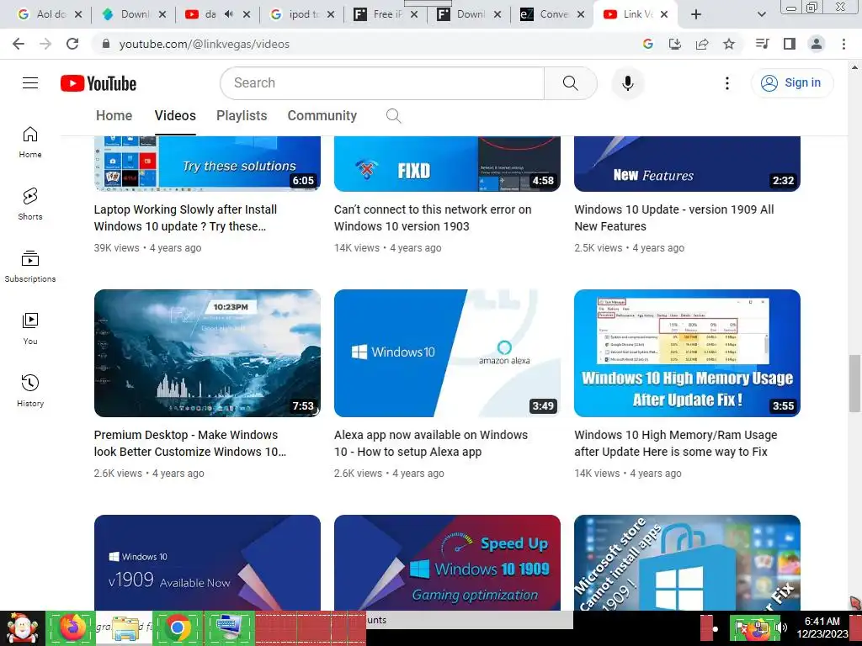Click the FIXD network error thumbnail

click(448, 164)
